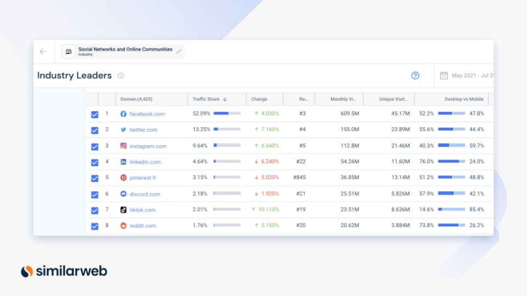Click linkedin.com change value 6.240%
527x296 pixels.
(270, 161)
